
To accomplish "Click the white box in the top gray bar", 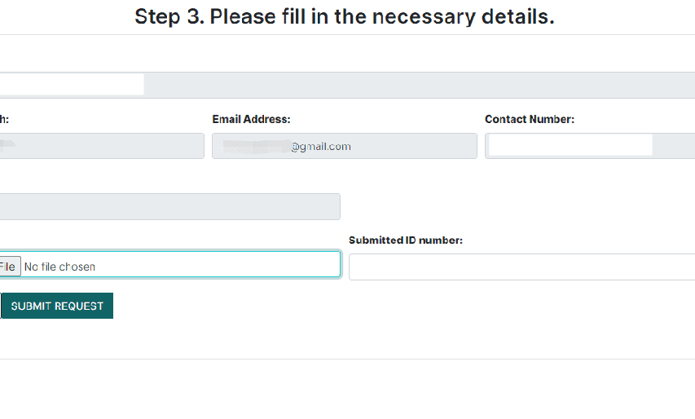I will [x=72, y=84].
